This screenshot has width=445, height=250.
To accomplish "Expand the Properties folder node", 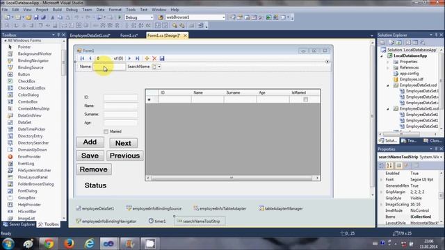I will pyautogui.click(x=388, y=62).
